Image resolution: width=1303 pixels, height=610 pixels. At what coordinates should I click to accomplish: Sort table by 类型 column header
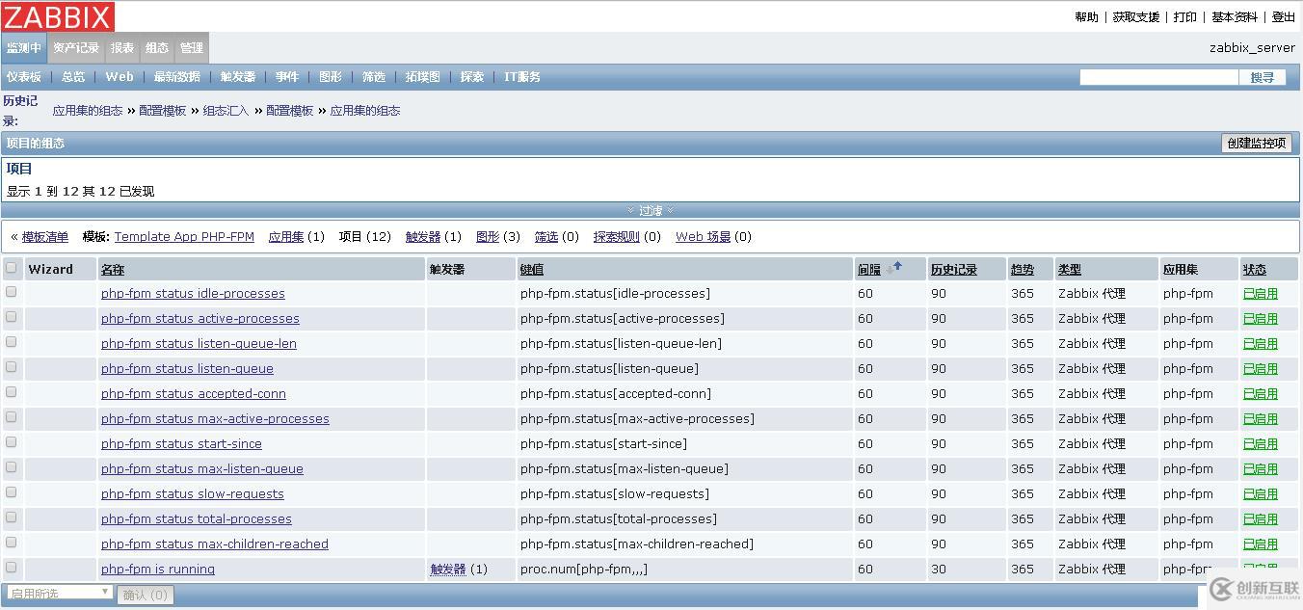[1070, 270]
